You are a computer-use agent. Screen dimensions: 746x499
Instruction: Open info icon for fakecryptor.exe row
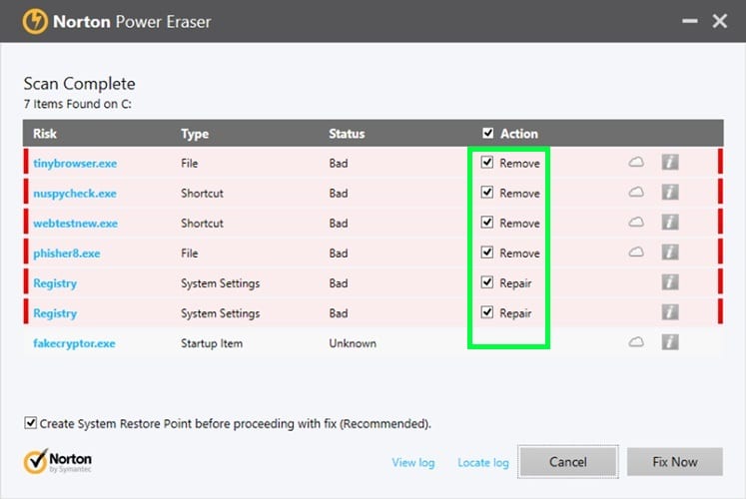pos(670,342)
